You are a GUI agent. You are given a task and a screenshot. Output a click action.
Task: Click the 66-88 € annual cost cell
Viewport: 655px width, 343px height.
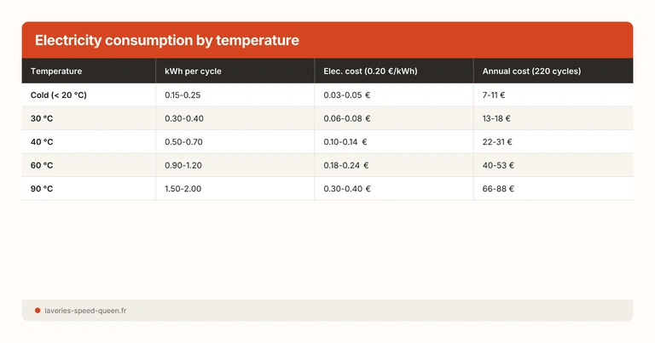499,189
